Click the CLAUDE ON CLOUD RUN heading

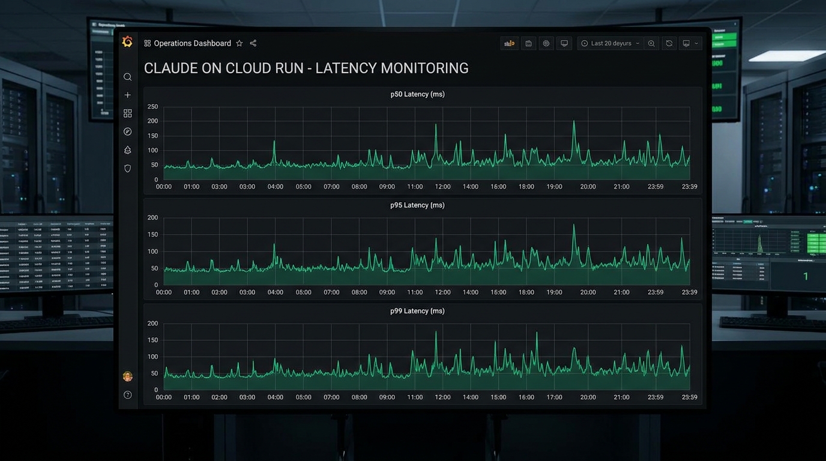tap(306, 68)
